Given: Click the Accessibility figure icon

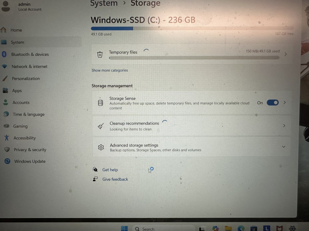Looking at the screenshot, I should [7, 138].
